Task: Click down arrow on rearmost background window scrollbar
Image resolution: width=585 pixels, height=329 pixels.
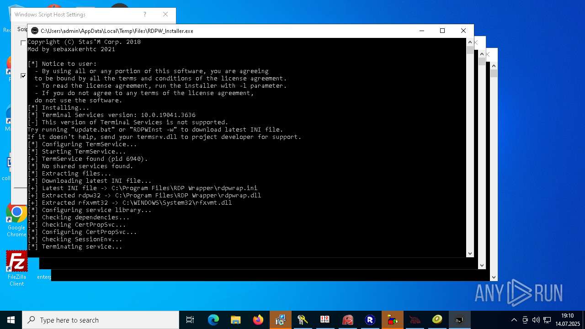Action: point(494,277)
